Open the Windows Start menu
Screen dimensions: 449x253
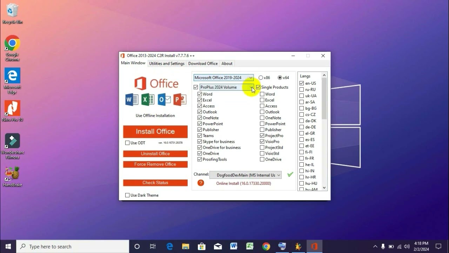[8, 246]
